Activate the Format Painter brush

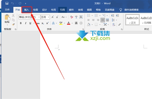(13, 24)
